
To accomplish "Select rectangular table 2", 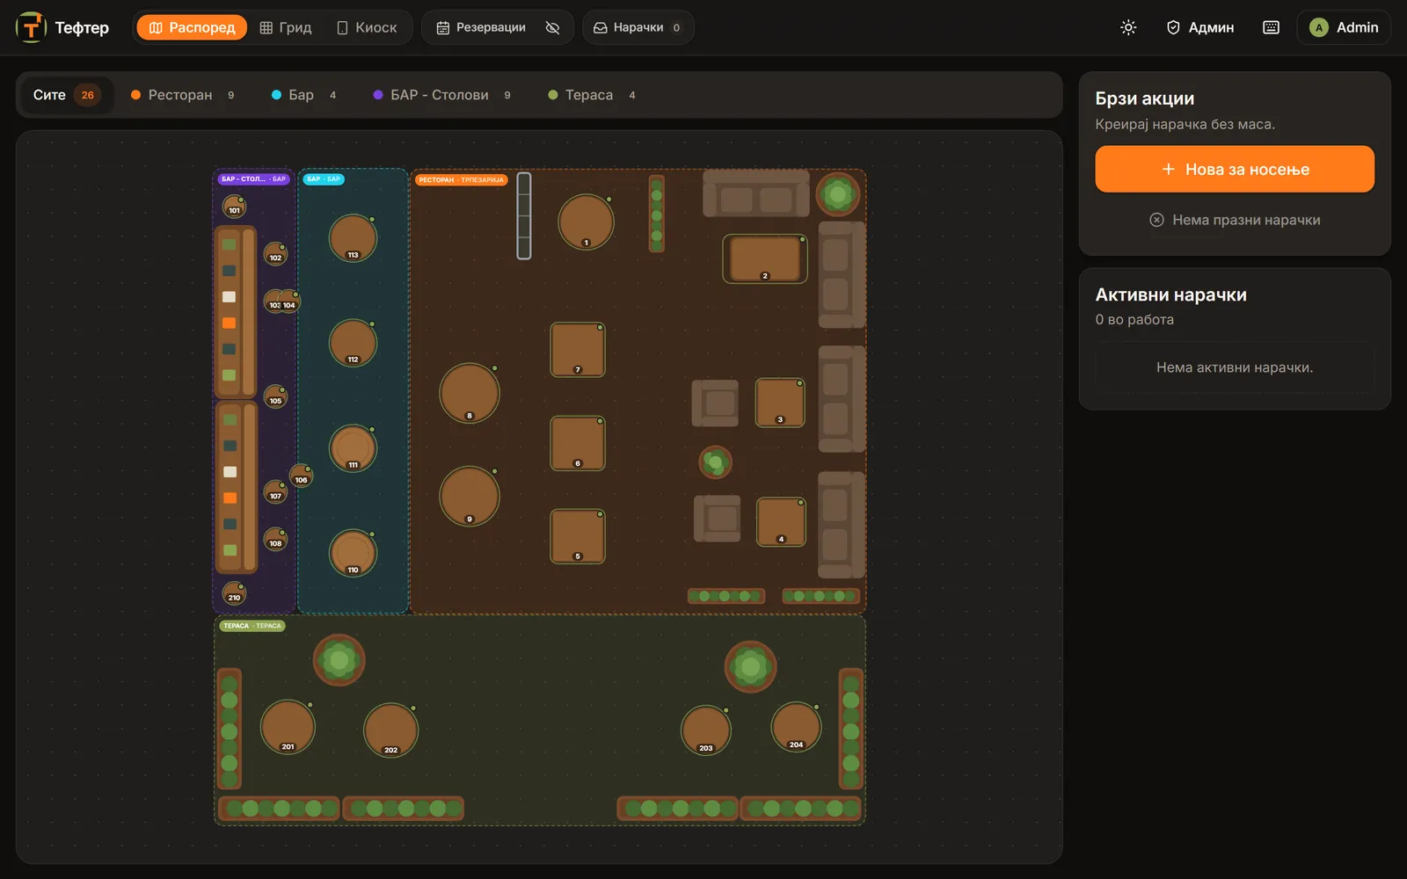I will [x=765, y=258].
